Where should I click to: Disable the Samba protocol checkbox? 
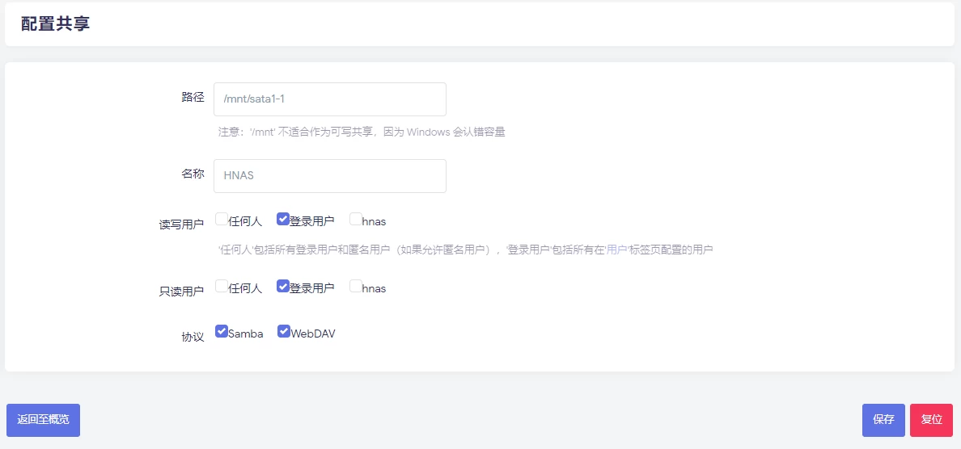click(x=222, y=331)
